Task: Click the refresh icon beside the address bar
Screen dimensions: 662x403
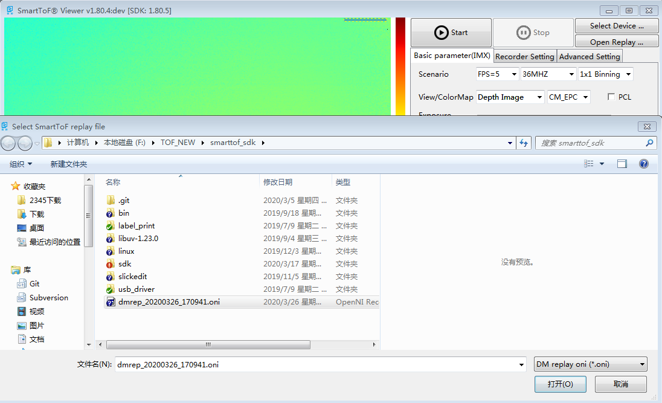Action: click(x=524, y=143)
